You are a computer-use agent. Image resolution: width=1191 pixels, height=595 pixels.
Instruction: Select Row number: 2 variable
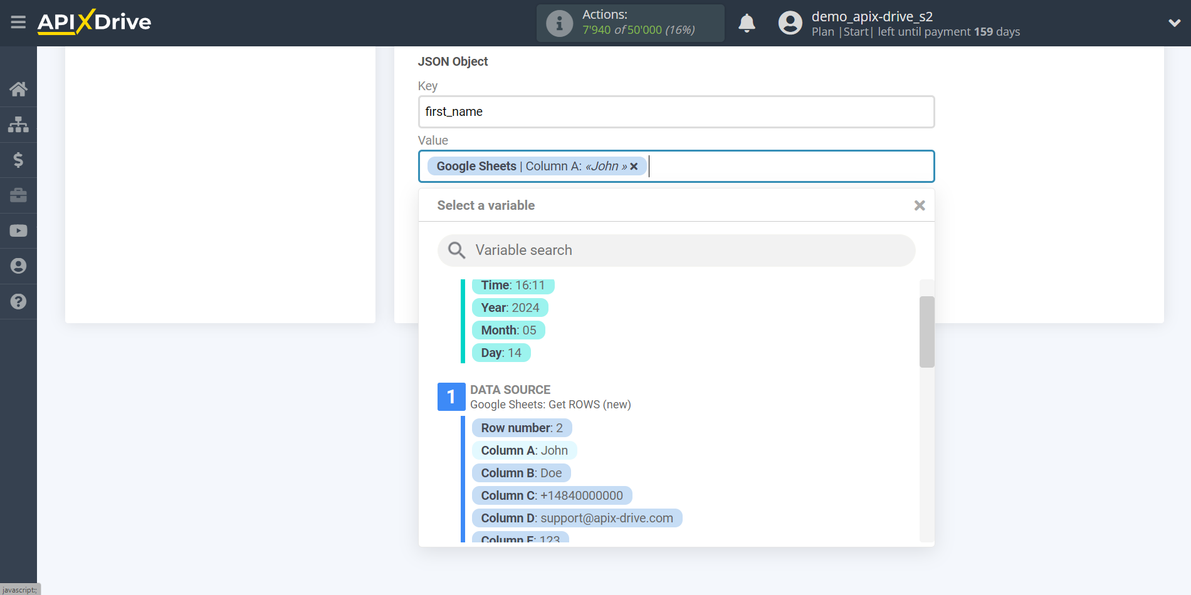(x=522, y=428)
